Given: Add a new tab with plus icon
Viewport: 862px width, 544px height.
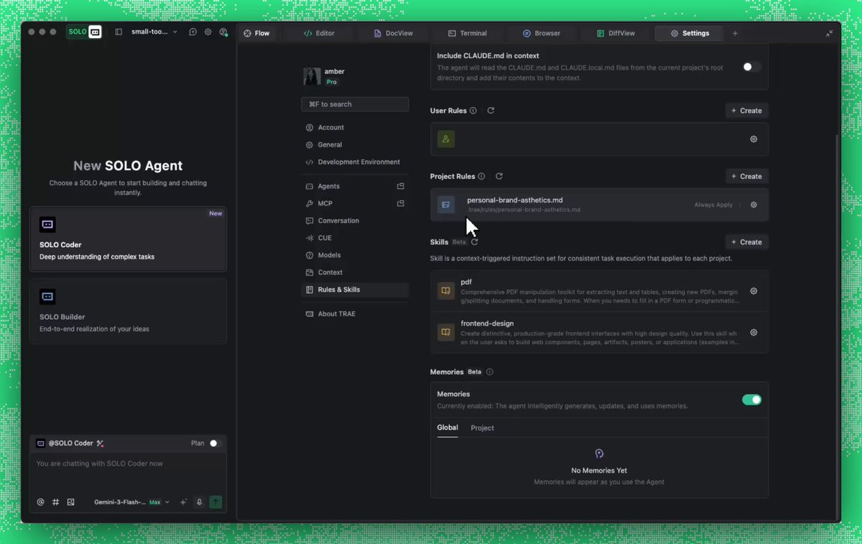Looking at the screenshot, I should click(734, 33).
